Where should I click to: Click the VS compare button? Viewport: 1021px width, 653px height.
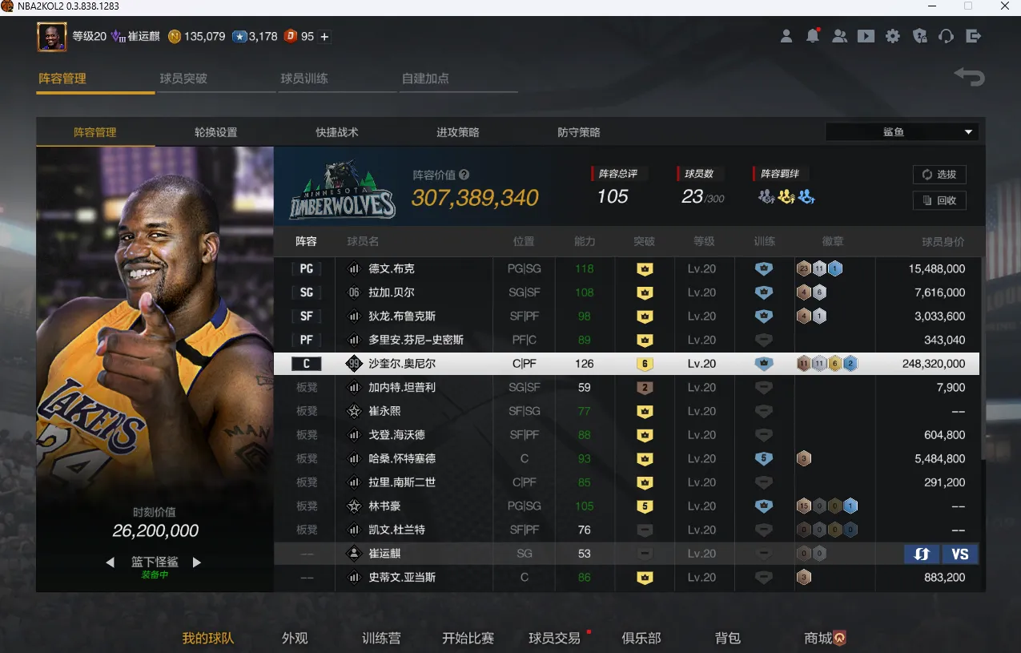(959, 554)
